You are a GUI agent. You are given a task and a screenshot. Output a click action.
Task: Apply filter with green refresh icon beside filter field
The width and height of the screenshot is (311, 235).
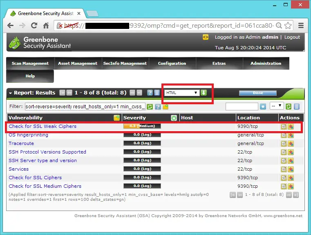(x=150, y=107)
